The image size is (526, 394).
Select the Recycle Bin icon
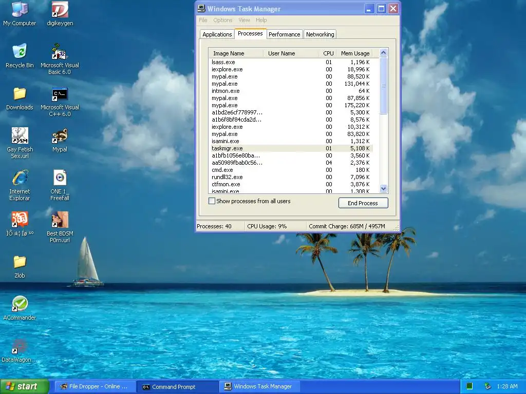click(x=20, y=55)
